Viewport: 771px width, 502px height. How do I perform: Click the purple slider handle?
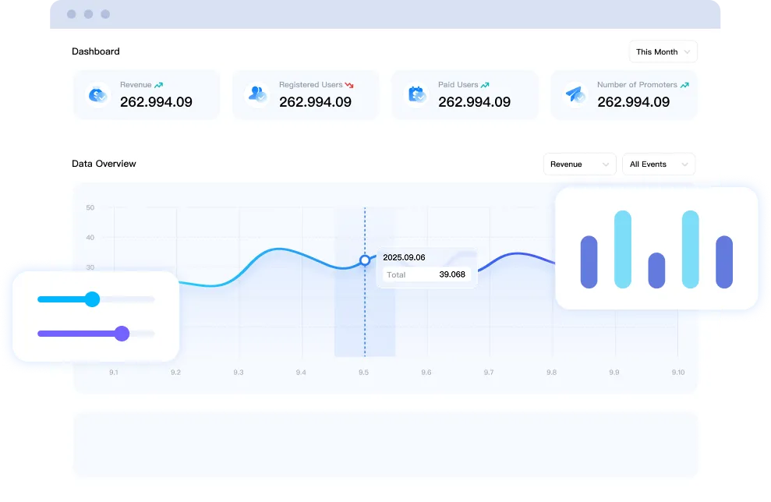coord(122,334)
